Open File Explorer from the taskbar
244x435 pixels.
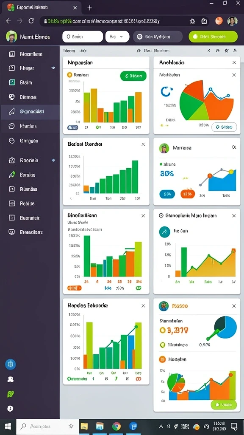click(x=84, y=427)
